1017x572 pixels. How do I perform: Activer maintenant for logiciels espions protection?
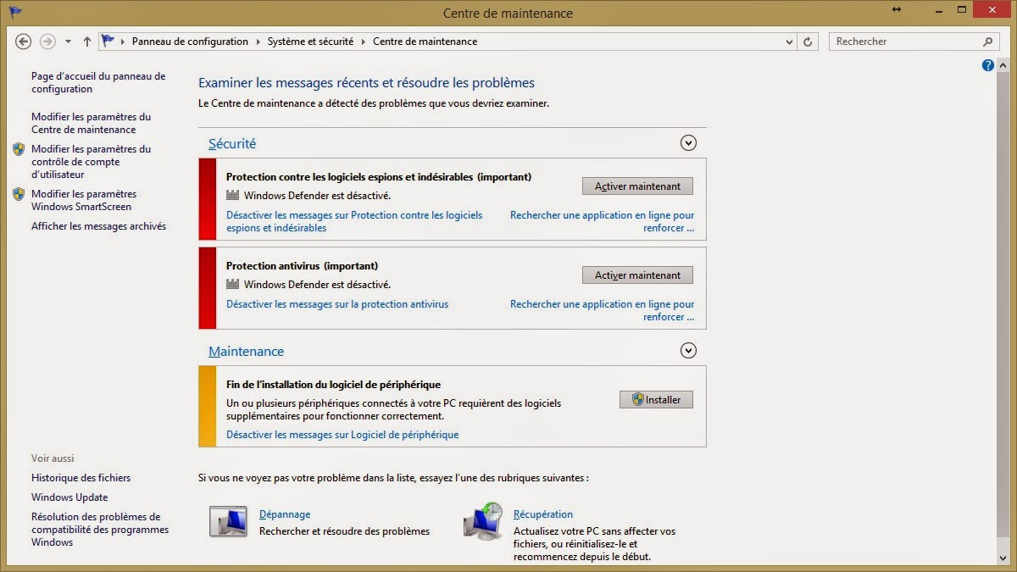[637, 186]
